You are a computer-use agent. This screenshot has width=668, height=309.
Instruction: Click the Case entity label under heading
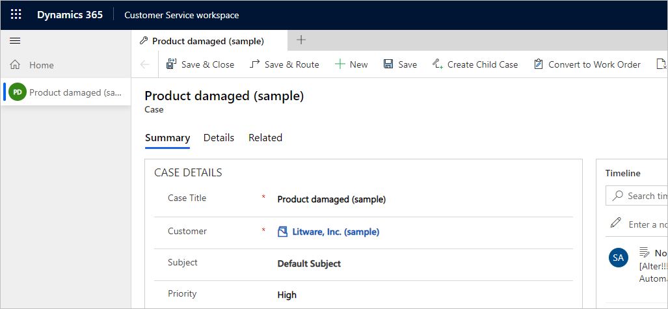pyautogui.click(x=154, y=109)
